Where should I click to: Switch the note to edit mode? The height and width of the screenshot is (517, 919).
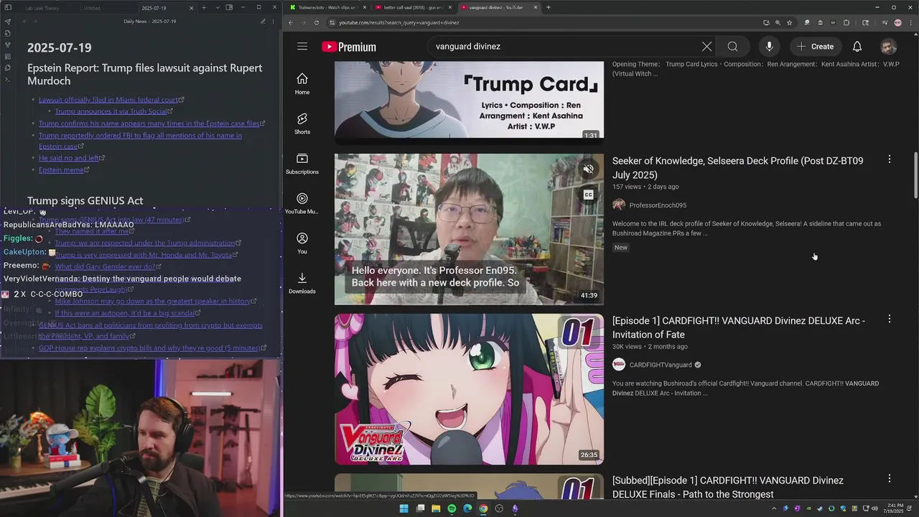tap(263, 22)
